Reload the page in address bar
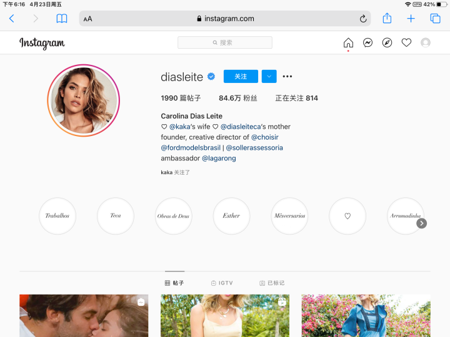450x337 pixels. (x=363, y=19)
